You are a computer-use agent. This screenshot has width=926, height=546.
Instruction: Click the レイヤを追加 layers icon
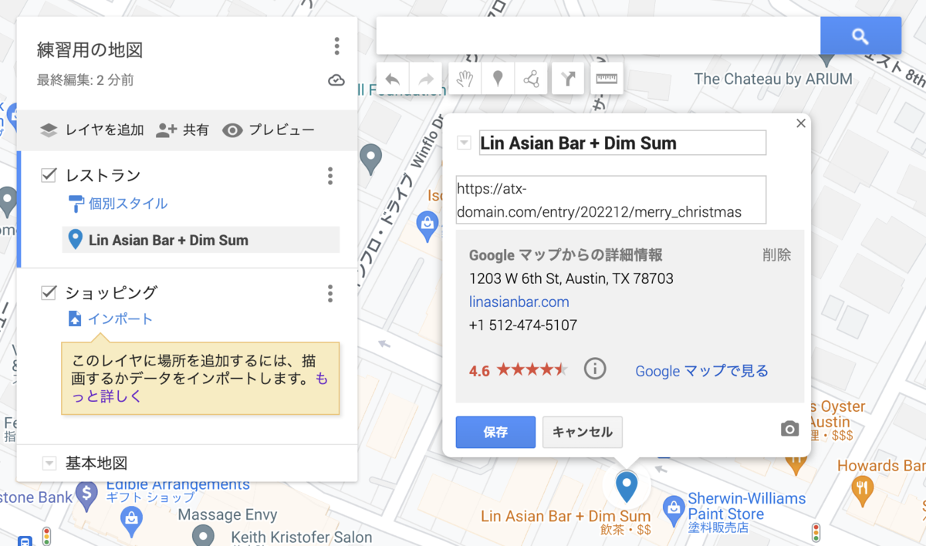point(49,130)
